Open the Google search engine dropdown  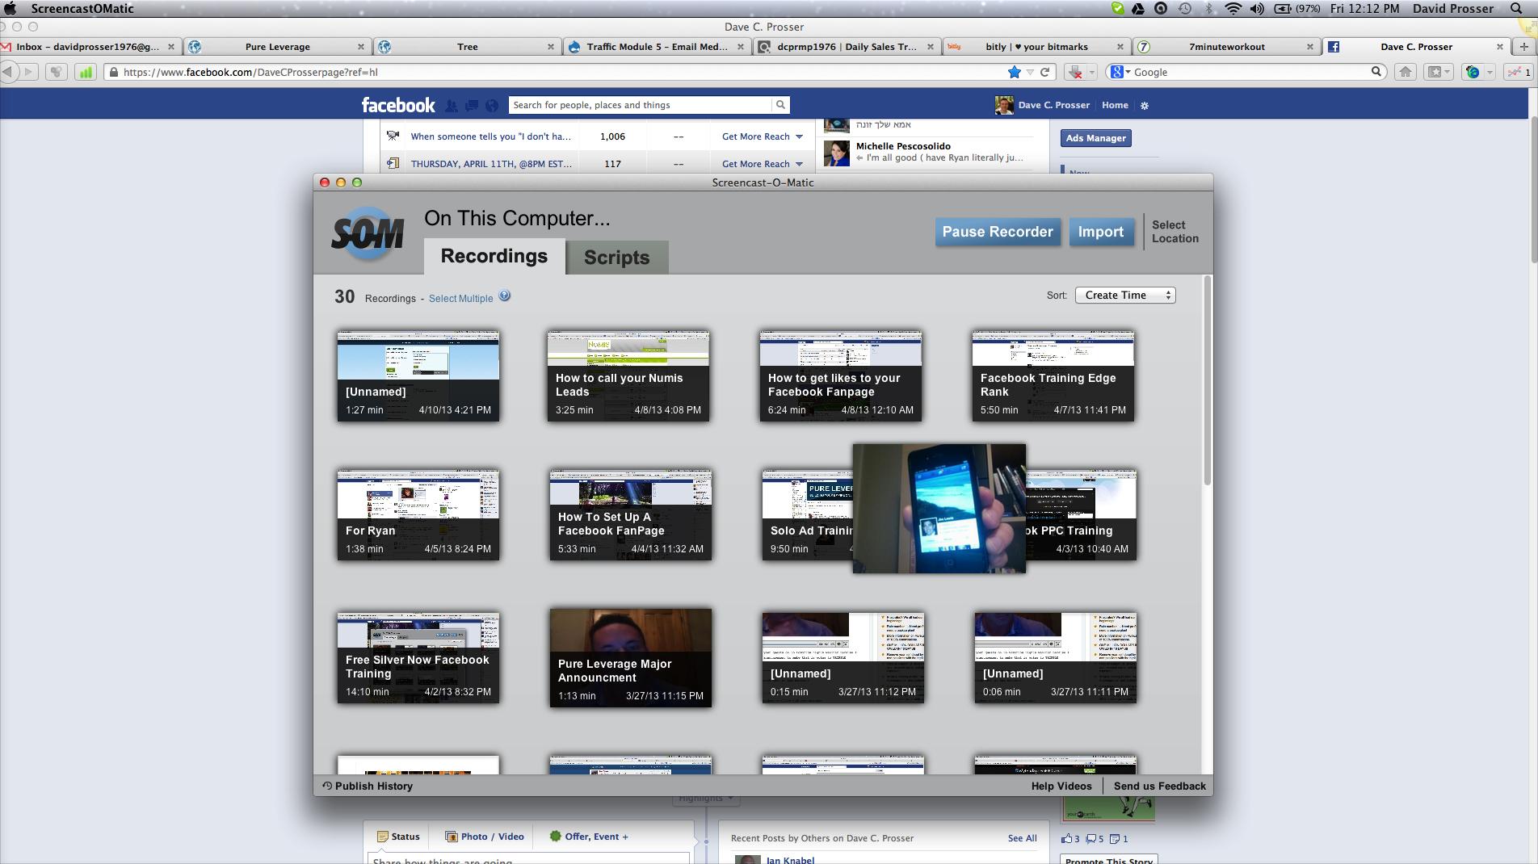[1123, 72]
